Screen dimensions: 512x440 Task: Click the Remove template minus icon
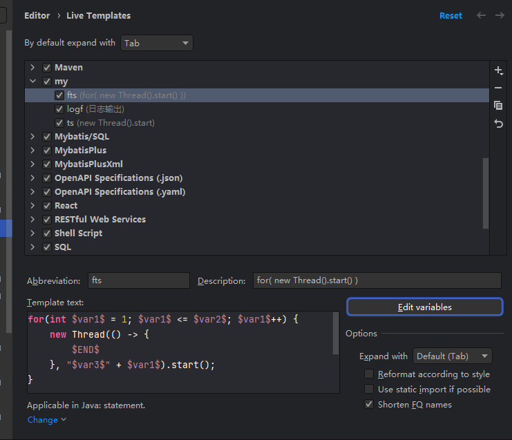tap(498, 88)
